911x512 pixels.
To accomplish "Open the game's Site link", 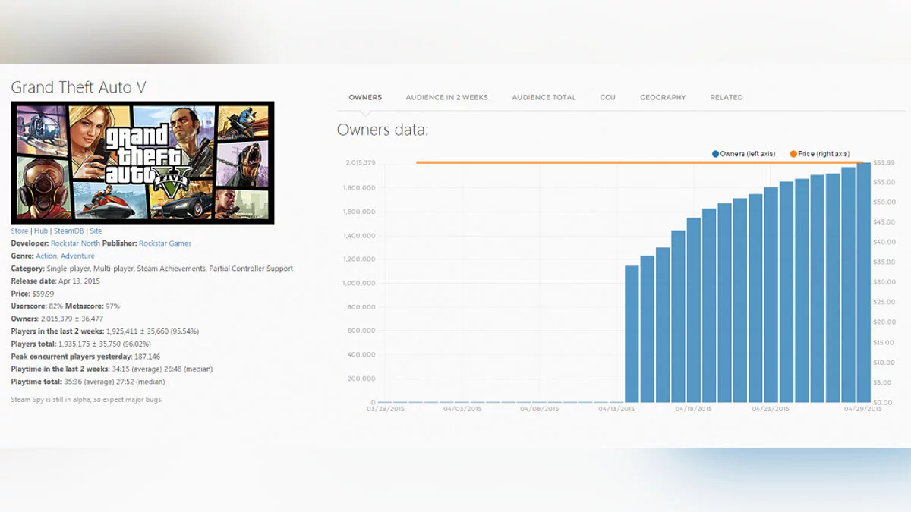I will pos(96,231).
